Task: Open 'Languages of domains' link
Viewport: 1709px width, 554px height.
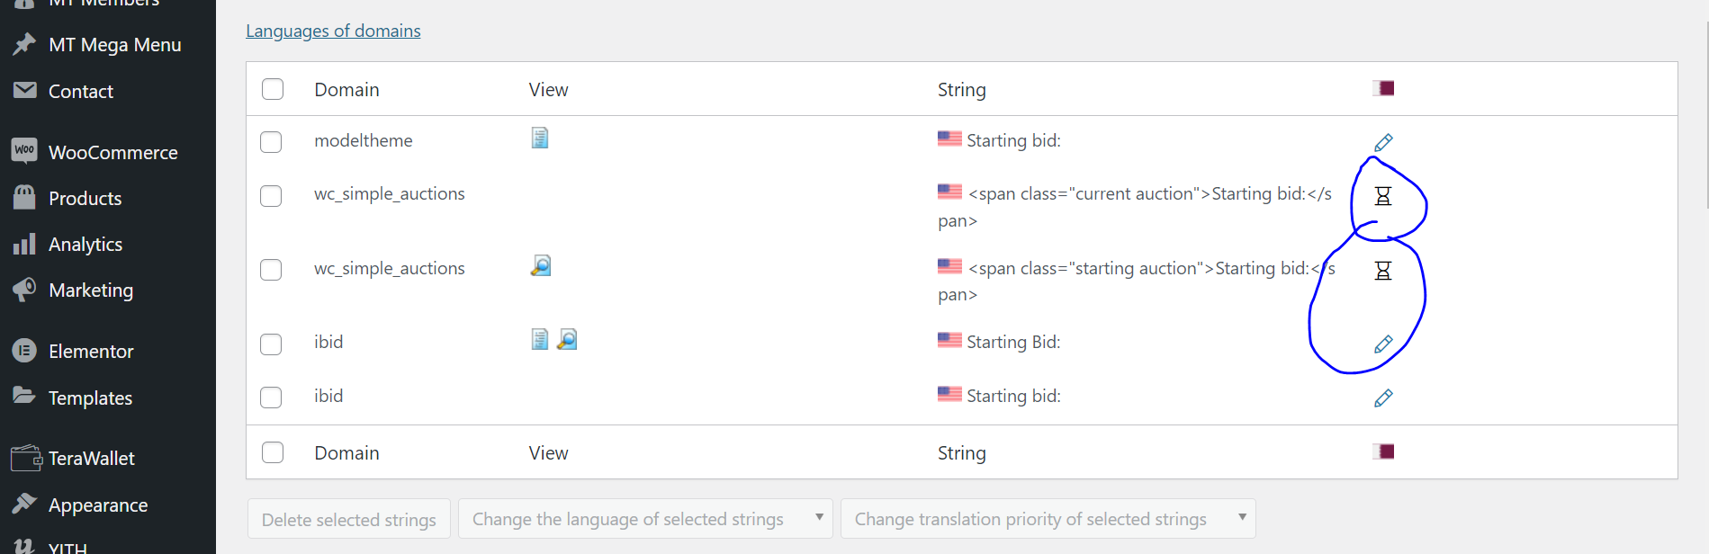Action: [x=333, y=31]
